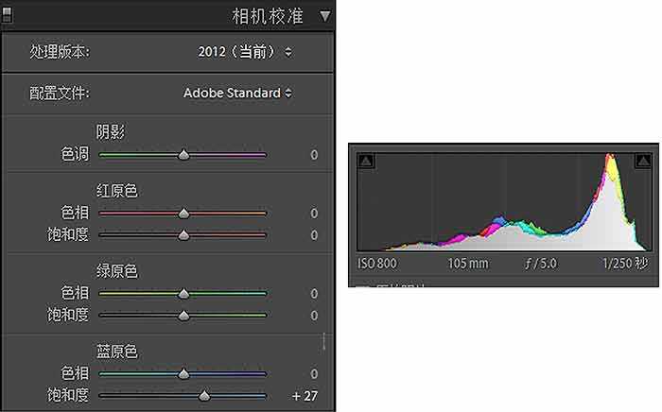Click the 蓝原色 section label
The height and width of the screenshot is (412, 662).
click(x=117, y=352)
